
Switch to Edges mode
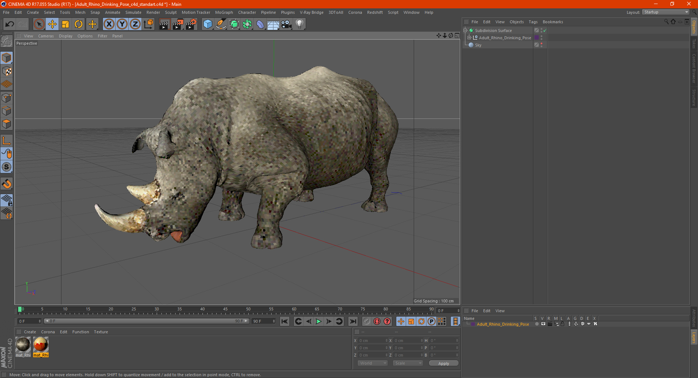click(7, 111)
